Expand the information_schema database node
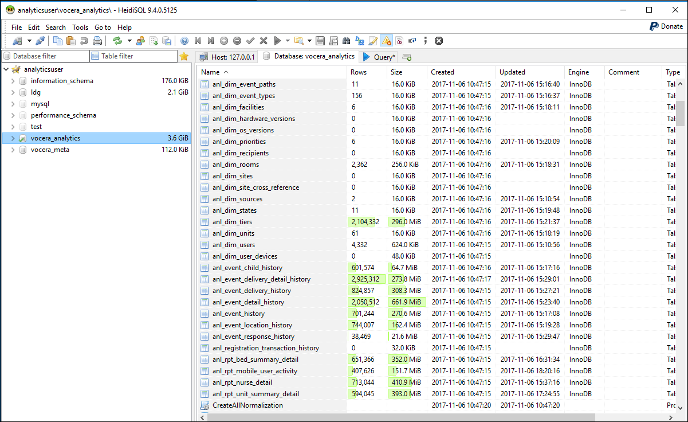The width and height of the screenshot is (688, 422). (13, 81)
